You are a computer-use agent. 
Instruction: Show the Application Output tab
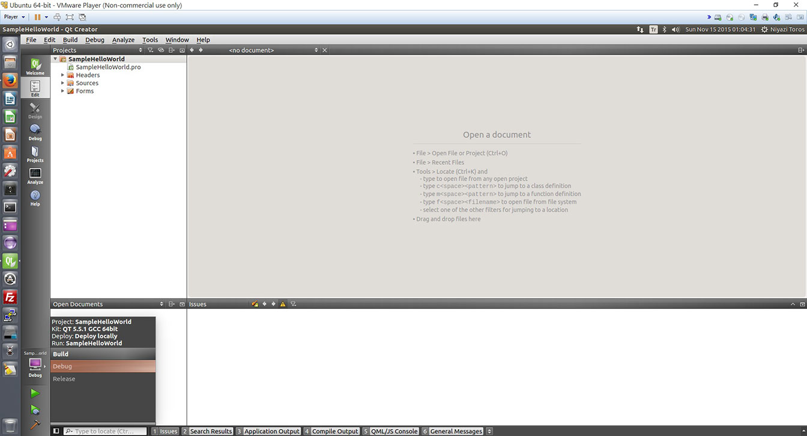click(x=268, y=431)
